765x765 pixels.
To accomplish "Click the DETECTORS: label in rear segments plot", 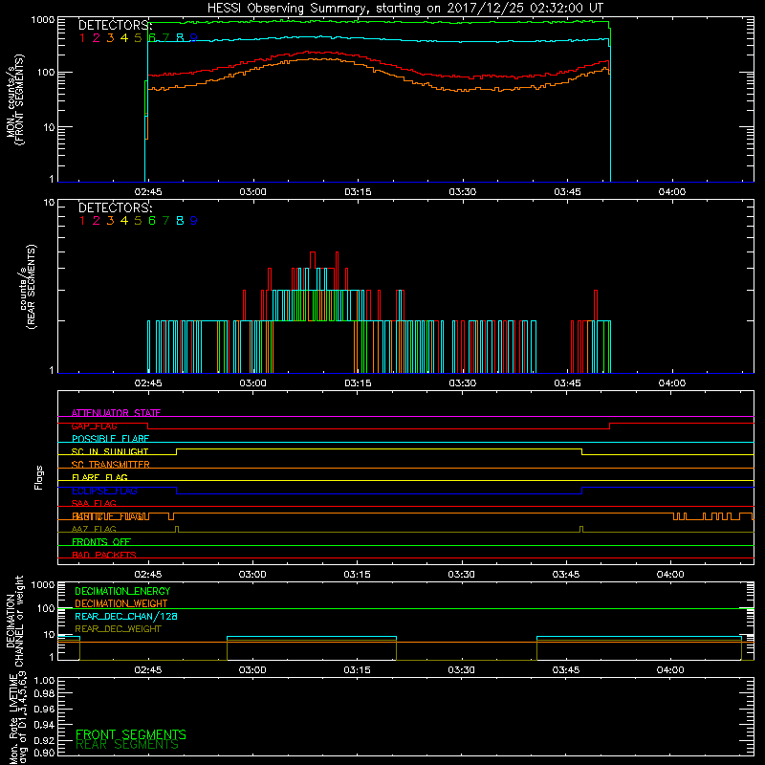I will point(115,208).
